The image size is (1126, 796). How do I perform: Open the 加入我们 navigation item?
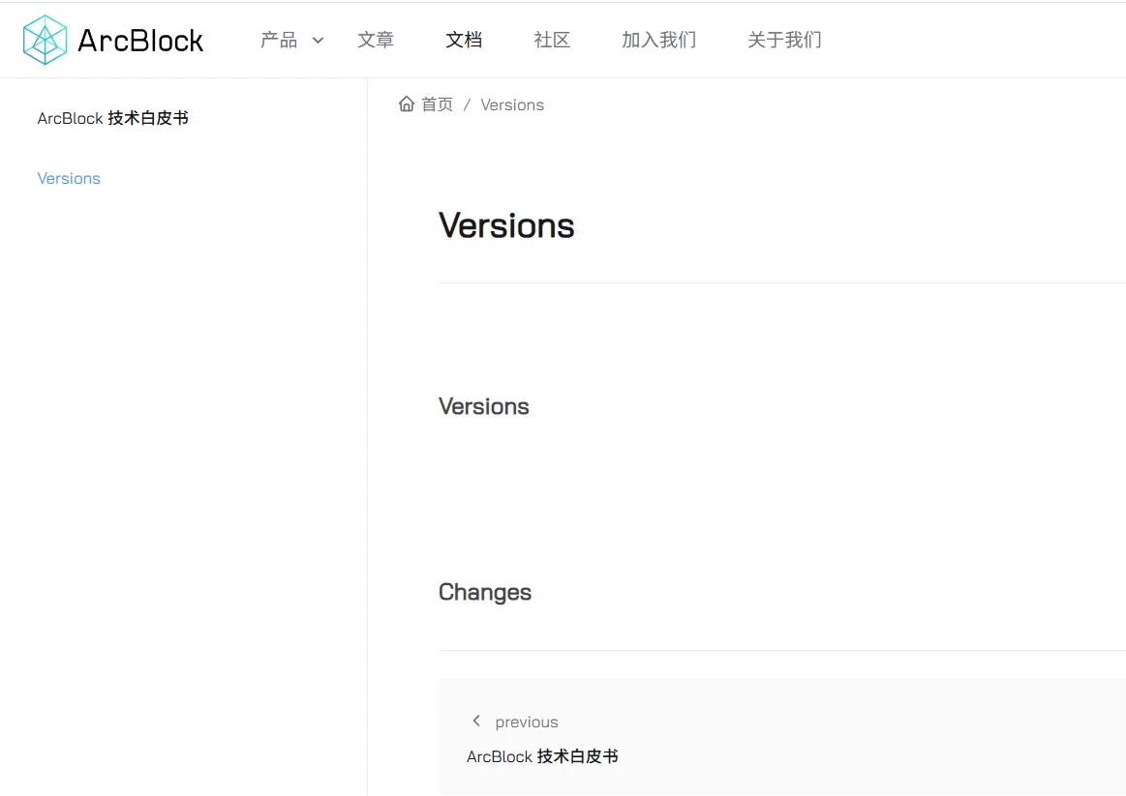tap(658, 40)
